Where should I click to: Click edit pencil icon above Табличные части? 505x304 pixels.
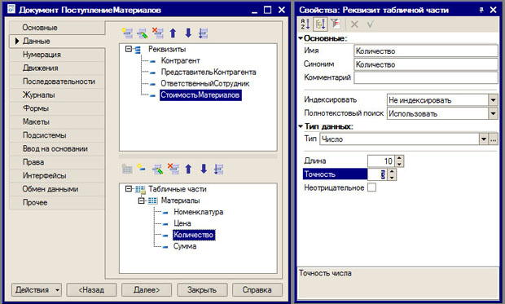click(157, 169)
